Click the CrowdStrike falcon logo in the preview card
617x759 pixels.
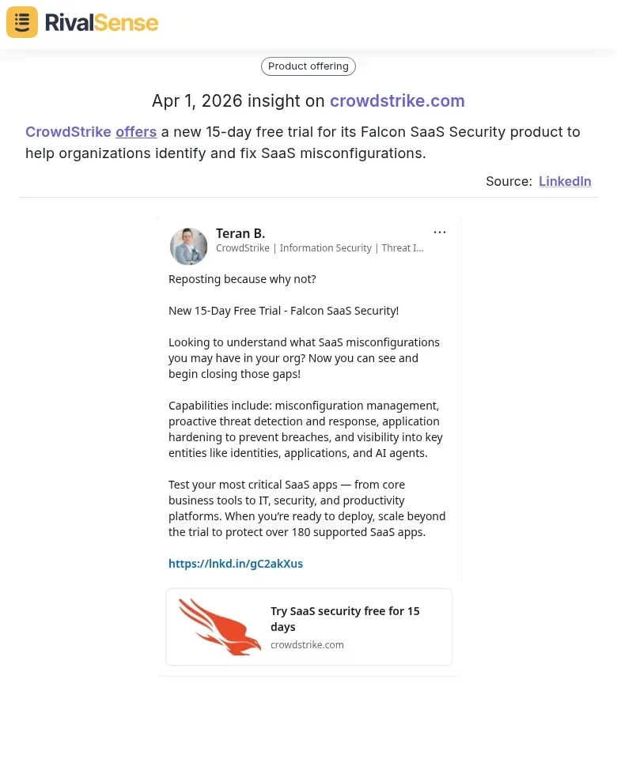pyautogui.click(x=219, y=626)
